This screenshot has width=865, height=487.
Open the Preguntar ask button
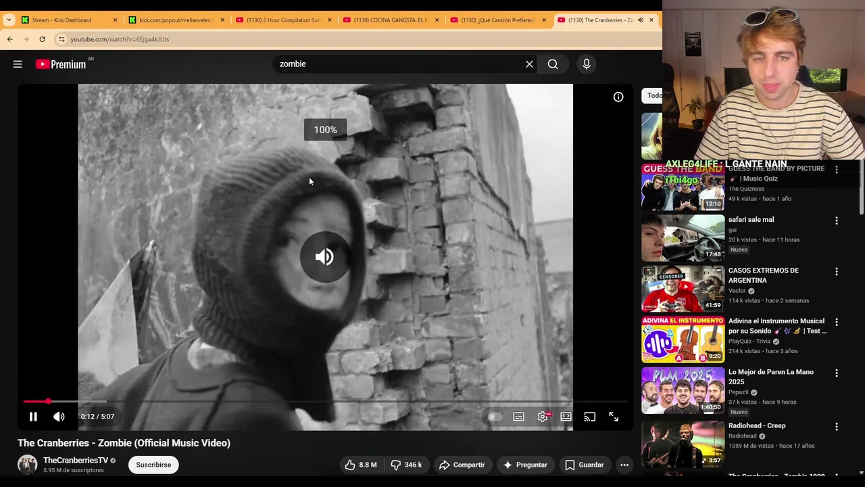tap(525, 465)
